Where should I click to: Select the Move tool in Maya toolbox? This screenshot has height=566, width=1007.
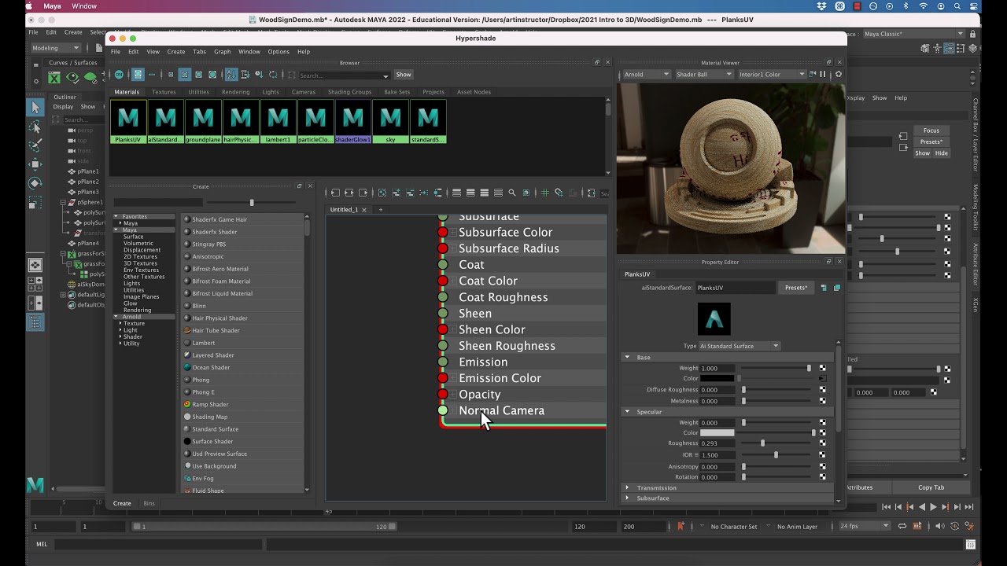pyautogui.click(x=35, y=164)
